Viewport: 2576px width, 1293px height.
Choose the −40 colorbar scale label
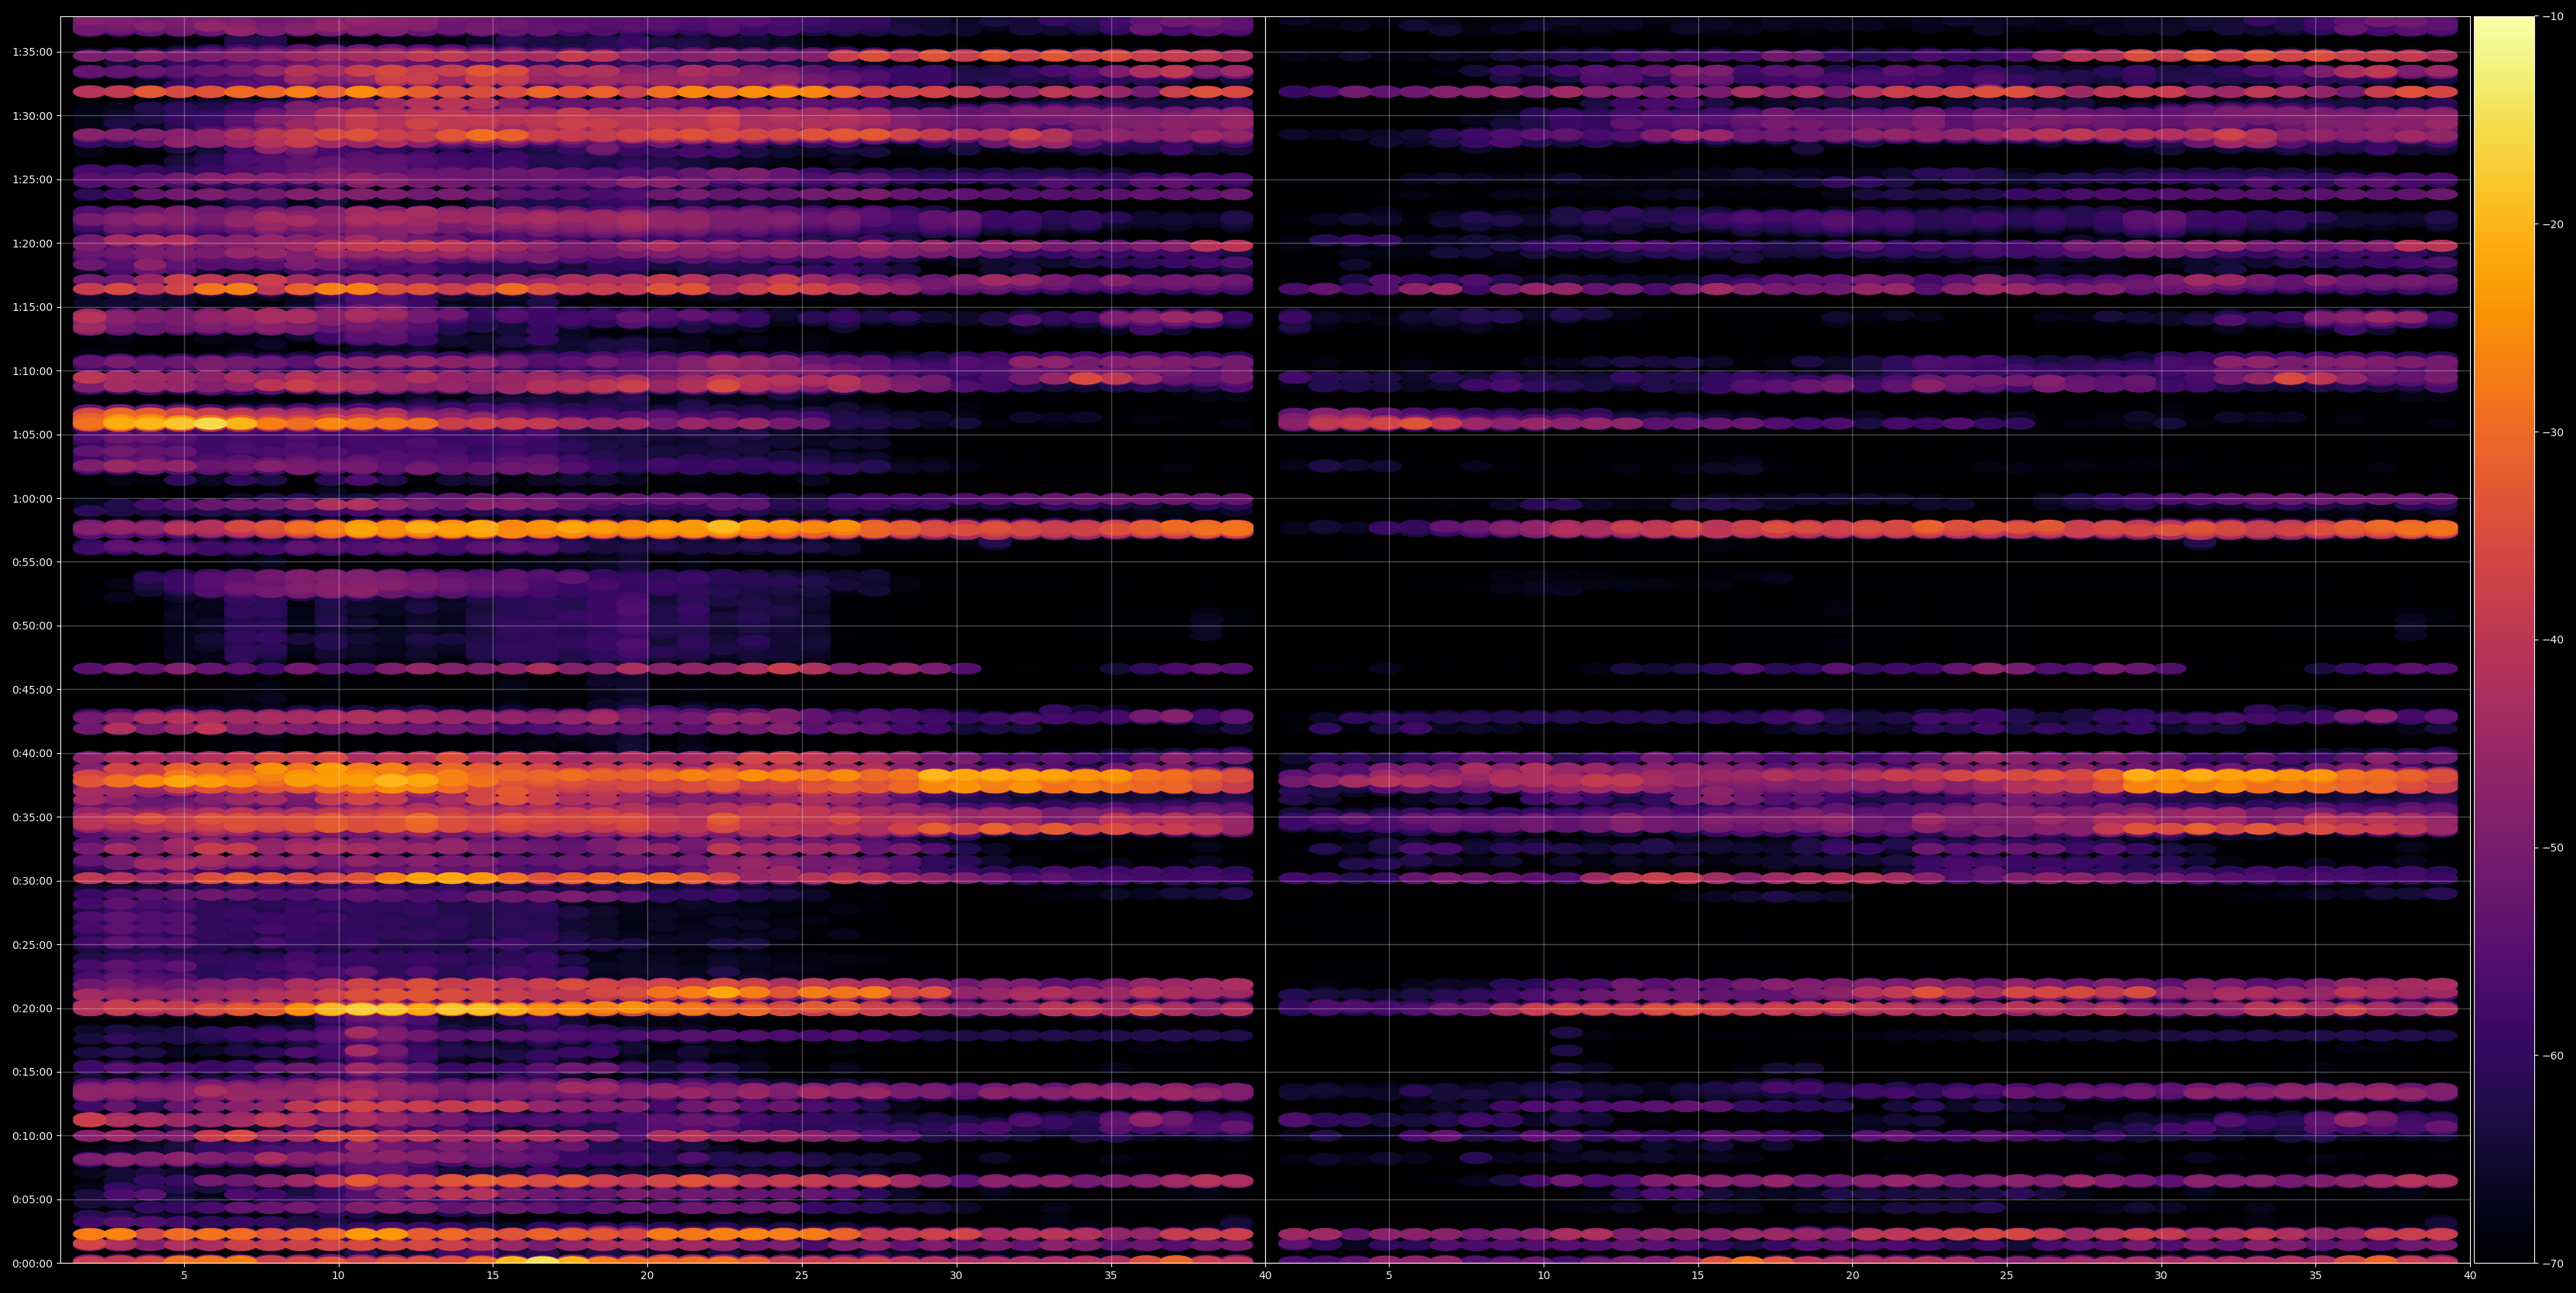click(x=2553, y=640)
